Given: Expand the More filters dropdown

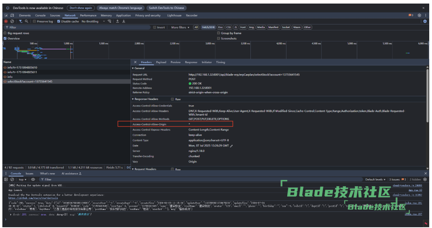Looking at the screenshot, I should 180,27.
